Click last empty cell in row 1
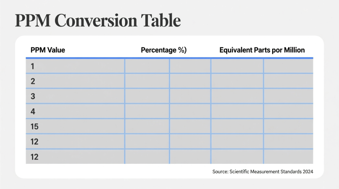 tap(288, 66)
